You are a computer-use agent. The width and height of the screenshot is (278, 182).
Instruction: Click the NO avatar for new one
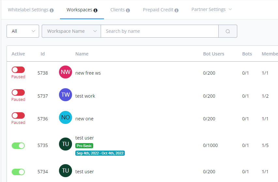point(66,117)
